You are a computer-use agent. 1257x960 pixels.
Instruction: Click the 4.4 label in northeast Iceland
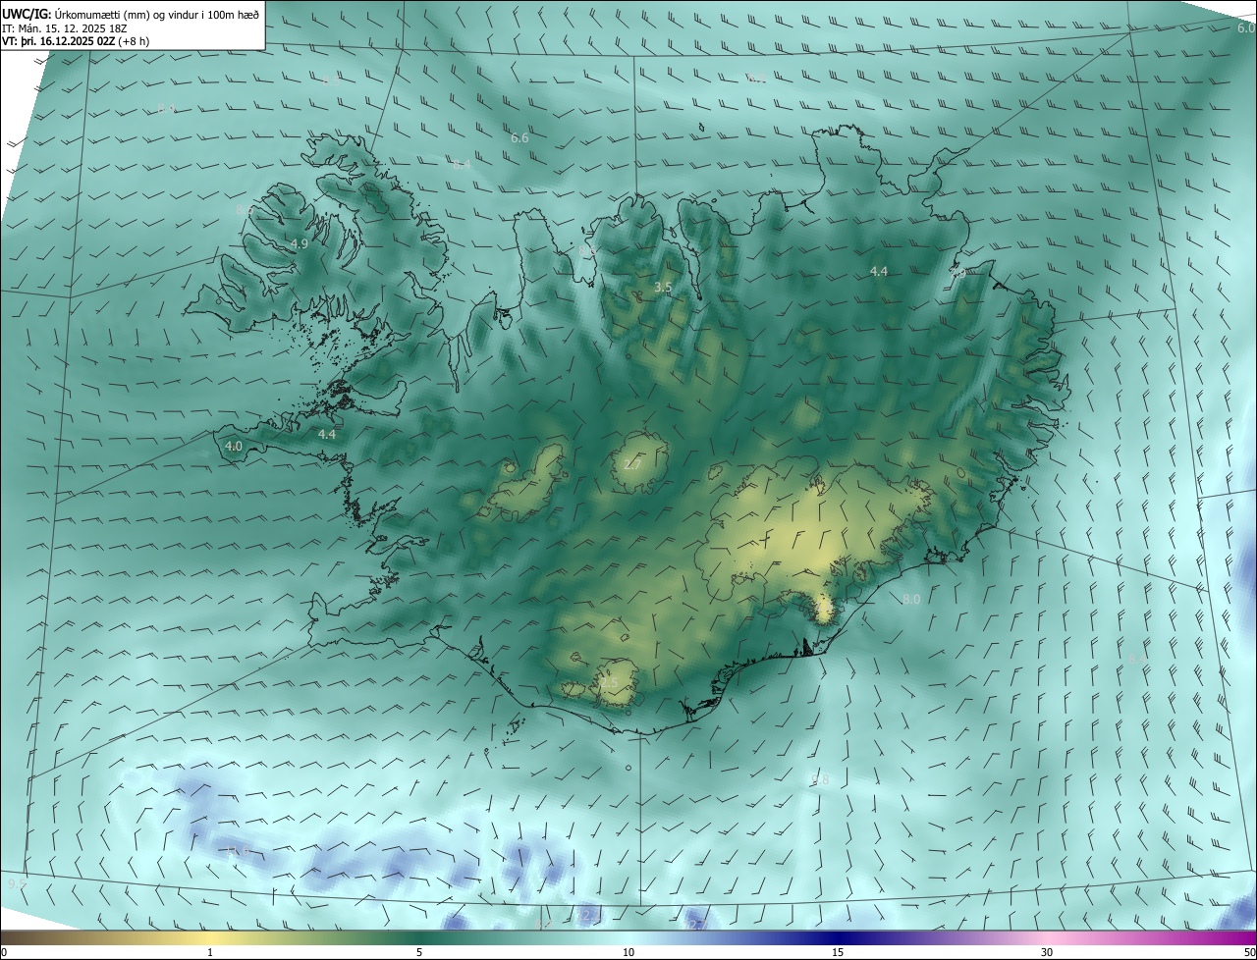(879, 271)
